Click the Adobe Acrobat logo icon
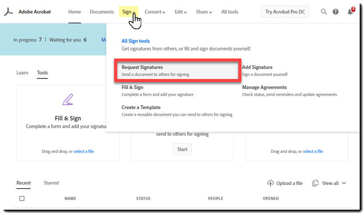The height and width of the screenshot is (213, 363). pos(8,12)
